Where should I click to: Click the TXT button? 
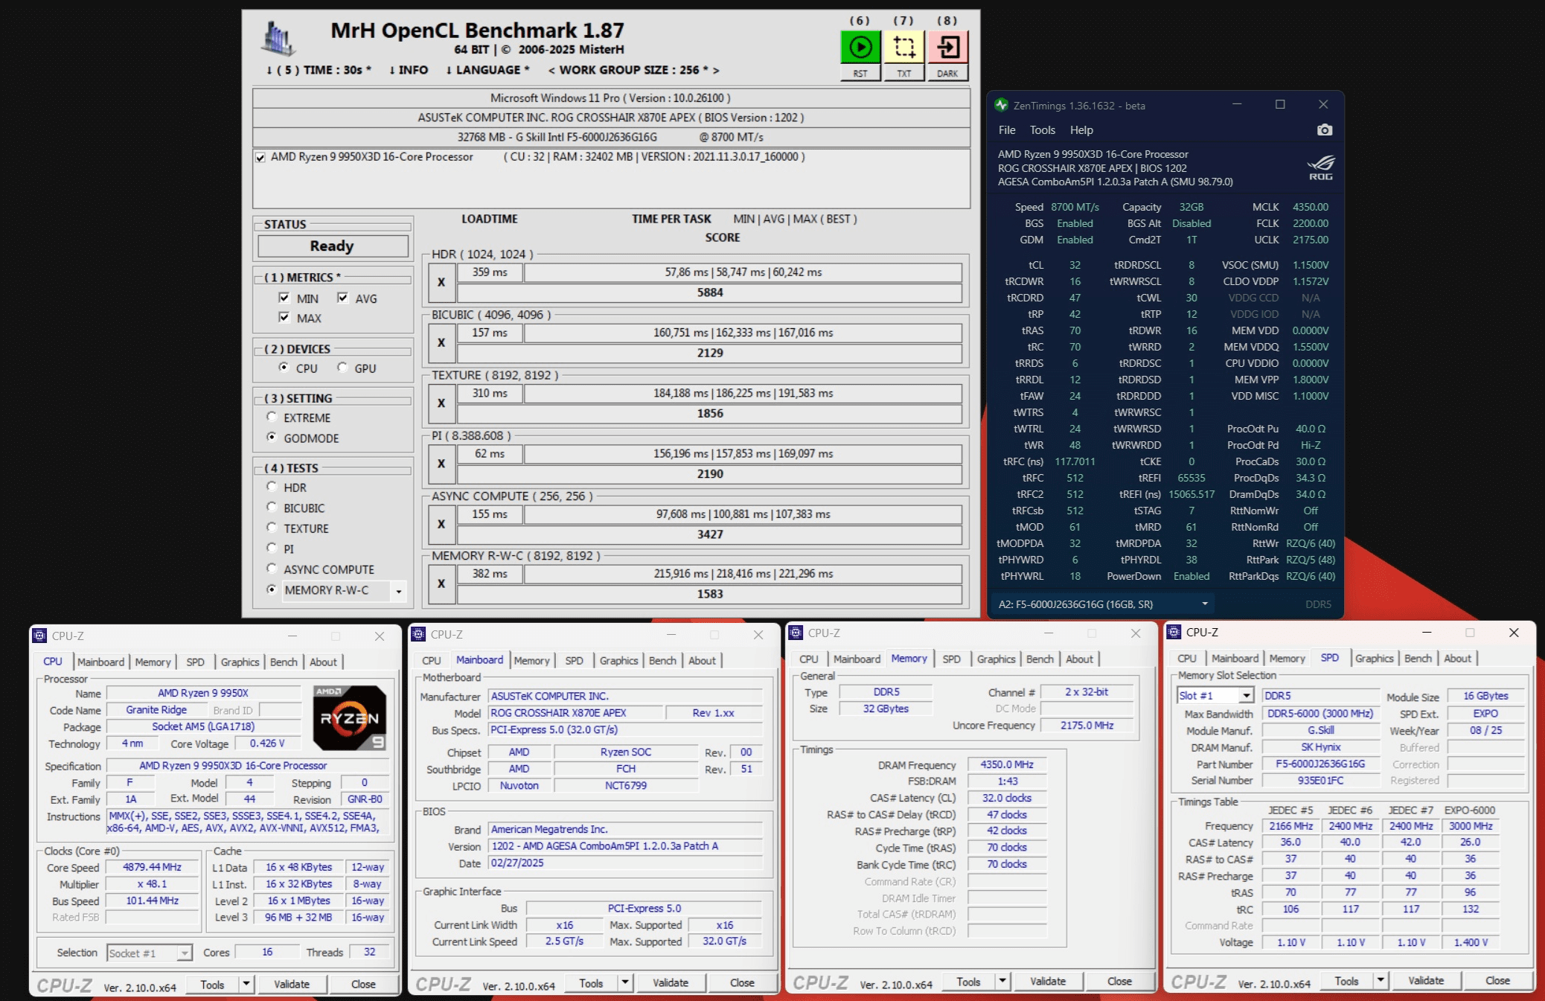point(904,73)
